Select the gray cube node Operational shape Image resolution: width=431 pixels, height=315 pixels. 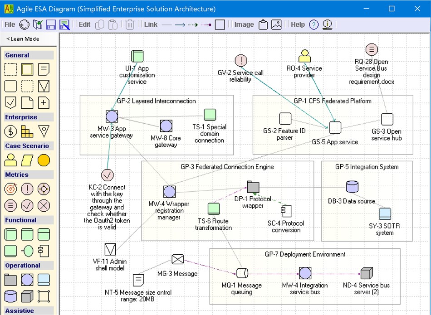[27, 296]
